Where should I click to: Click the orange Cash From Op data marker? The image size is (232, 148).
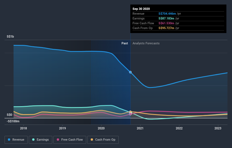pos(130,112)
